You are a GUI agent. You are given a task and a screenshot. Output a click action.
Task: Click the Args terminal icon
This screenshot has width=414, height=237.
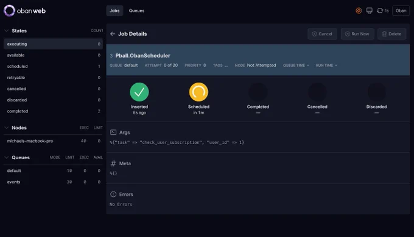click(113, 132)
